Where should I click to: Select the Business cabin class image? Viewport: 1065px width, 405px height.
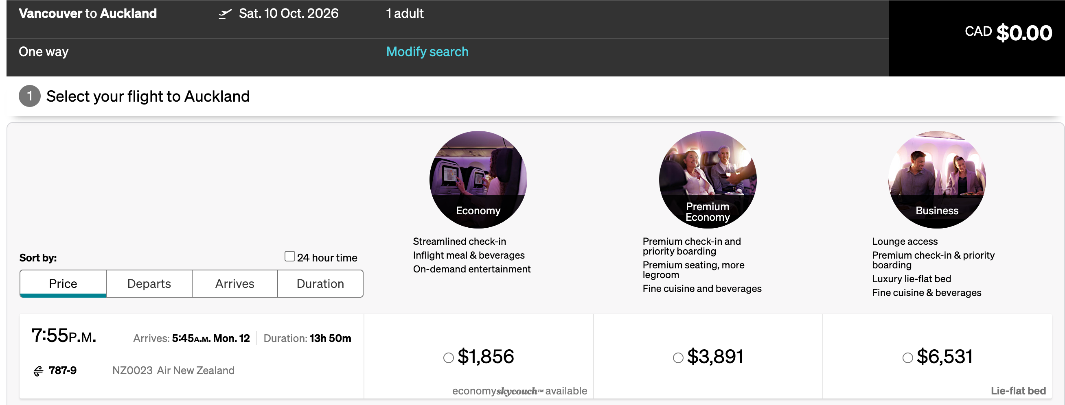(x=936, y=179)
